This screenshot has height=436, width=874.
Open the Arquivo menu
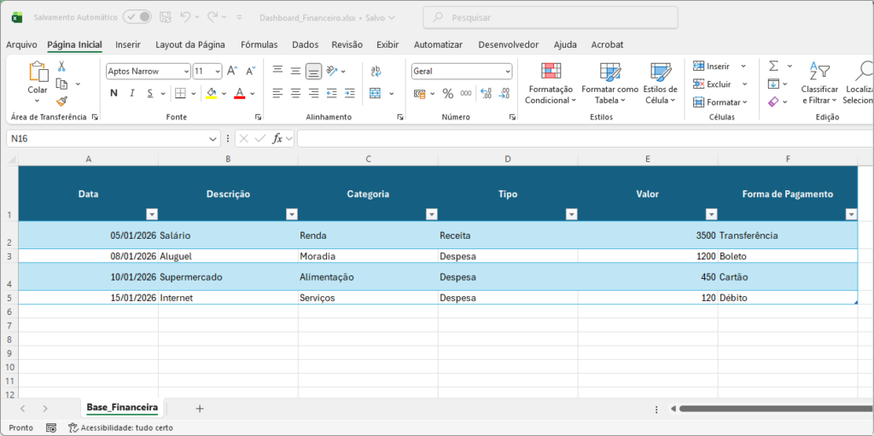21,44
